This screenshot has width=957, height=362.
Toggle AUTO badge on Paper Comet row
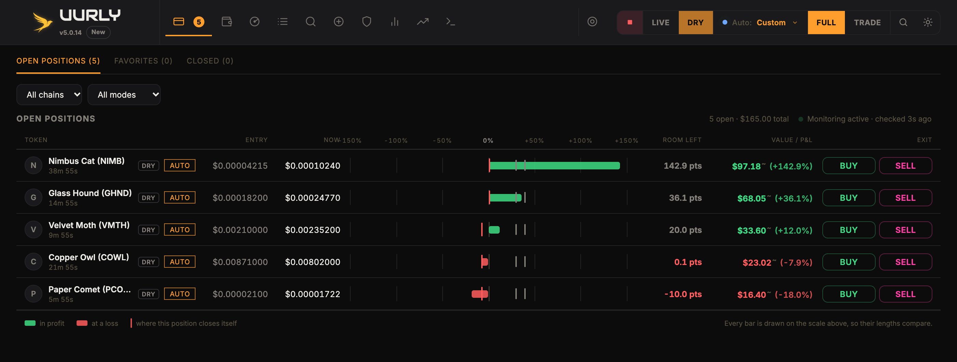[x=180, y=294]
